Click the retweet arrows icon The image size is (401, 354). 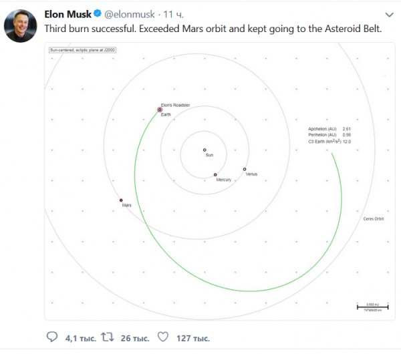(x=107, y=337)
